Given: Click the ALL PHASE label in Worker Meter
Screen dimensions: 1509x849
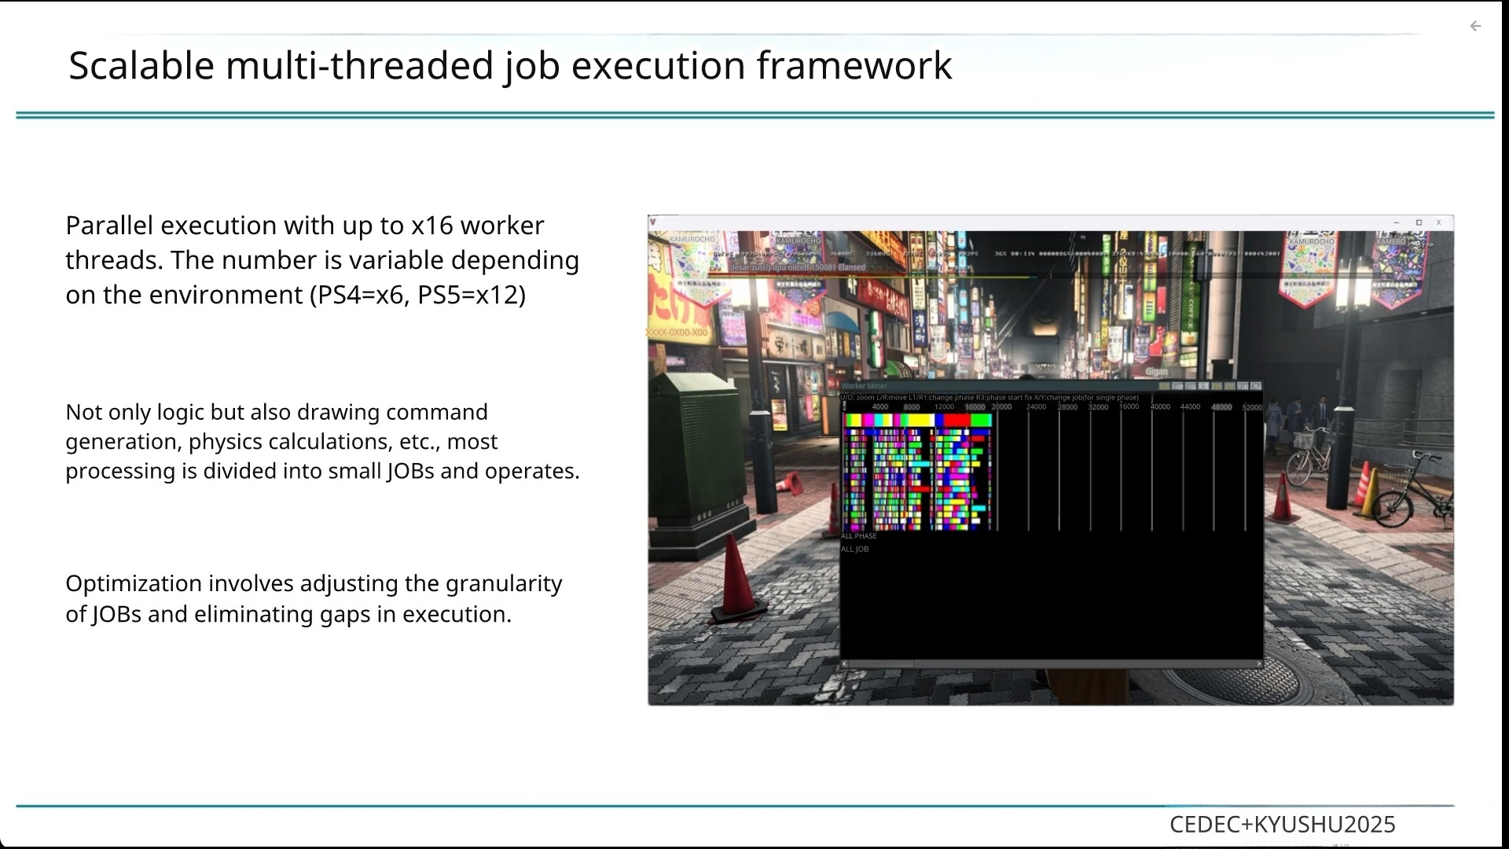Looking at the screenshot, I should click(x=858, y=536).
